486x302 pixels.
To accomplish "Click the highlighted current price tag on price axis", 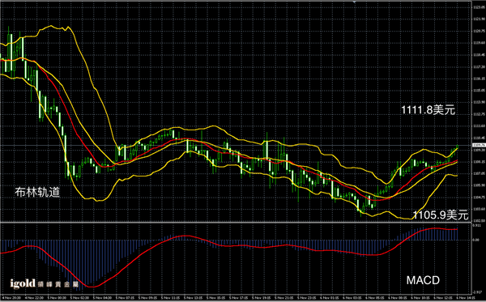I will [x=479, y=145].
